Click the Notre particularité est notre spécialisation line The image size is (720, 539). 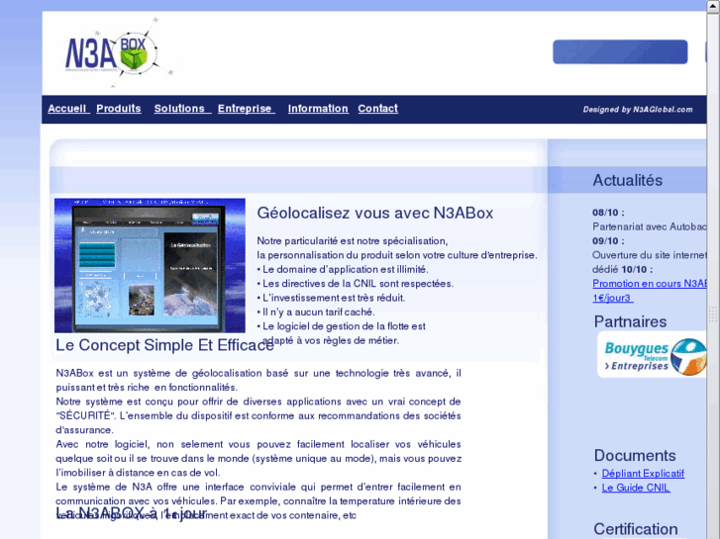[353, 241]
